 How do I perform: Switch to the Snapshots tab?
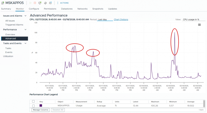coord(98,9)
